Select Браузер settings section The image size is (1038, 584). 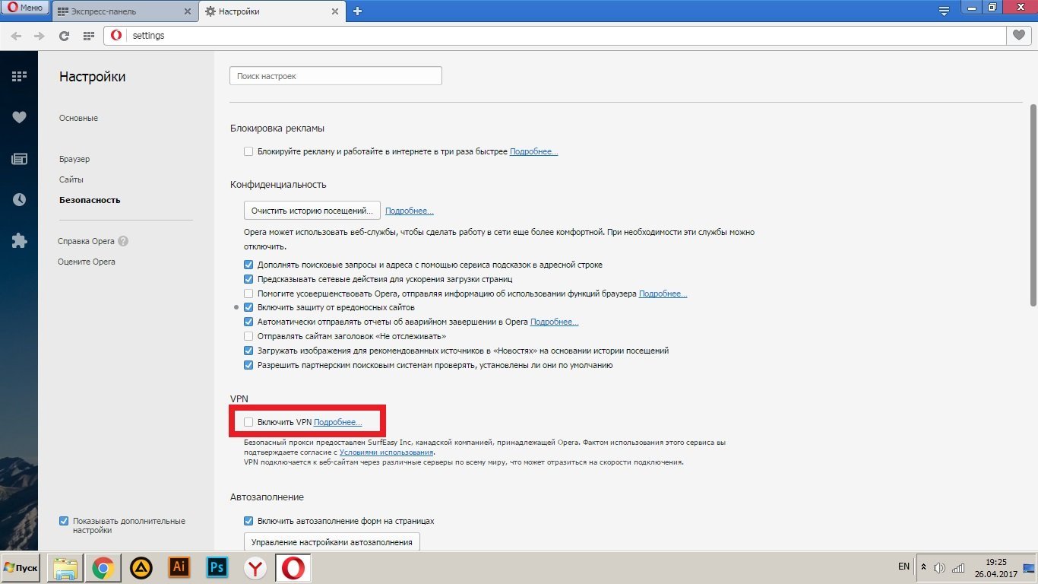74,159
